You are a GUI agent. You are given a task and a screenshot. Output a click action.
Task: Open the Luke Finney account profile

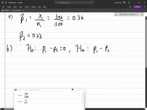(120, 2)
